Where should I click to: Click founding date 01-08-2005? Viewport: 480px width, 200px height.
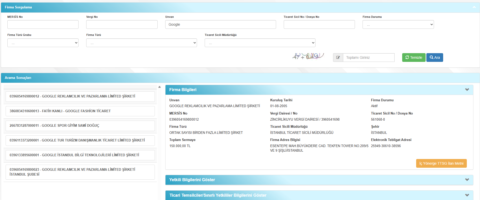tap(279, 106)
